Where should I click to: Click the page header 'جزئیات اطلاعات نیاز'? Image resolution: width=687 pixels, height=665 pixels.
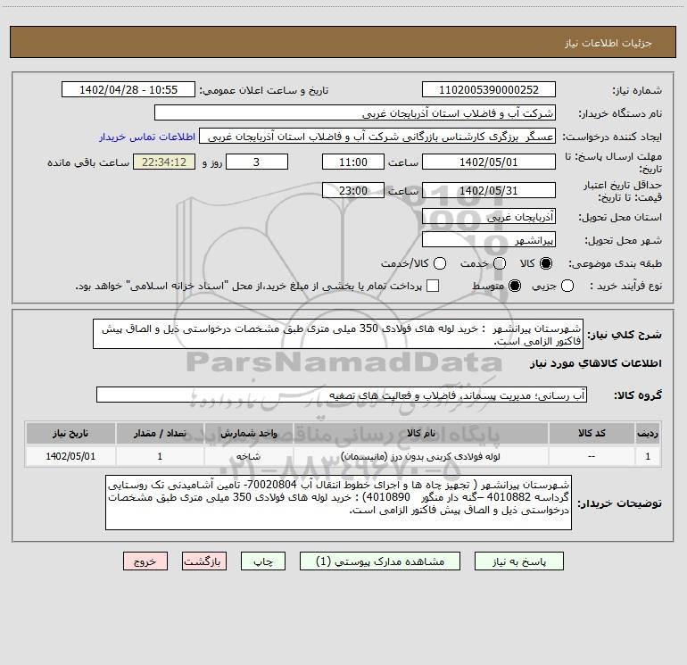click(x=608, y=43)
